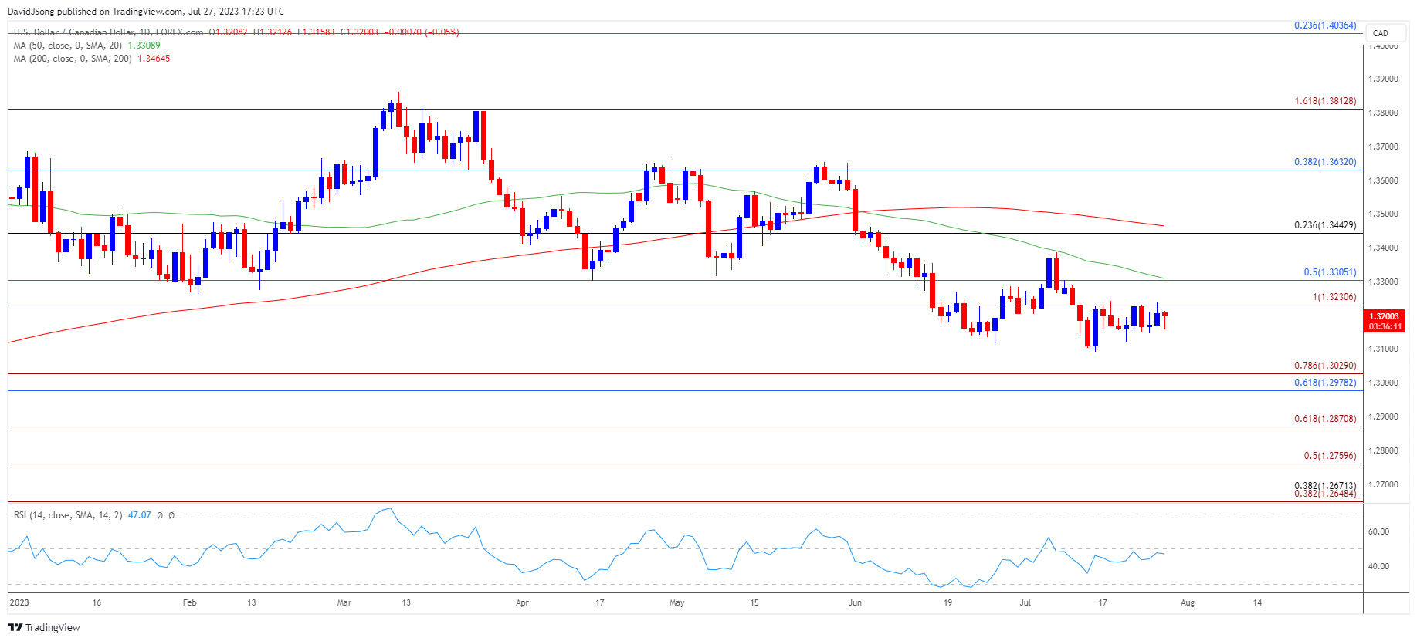Click the RSI value 47.07
This screenshot has width=1417, height=641.
[x=139, y=515]
